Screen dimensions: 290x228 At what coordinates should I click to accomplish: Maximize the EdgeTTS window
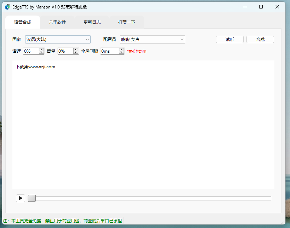pyautogui.click(x=261, y=7)
